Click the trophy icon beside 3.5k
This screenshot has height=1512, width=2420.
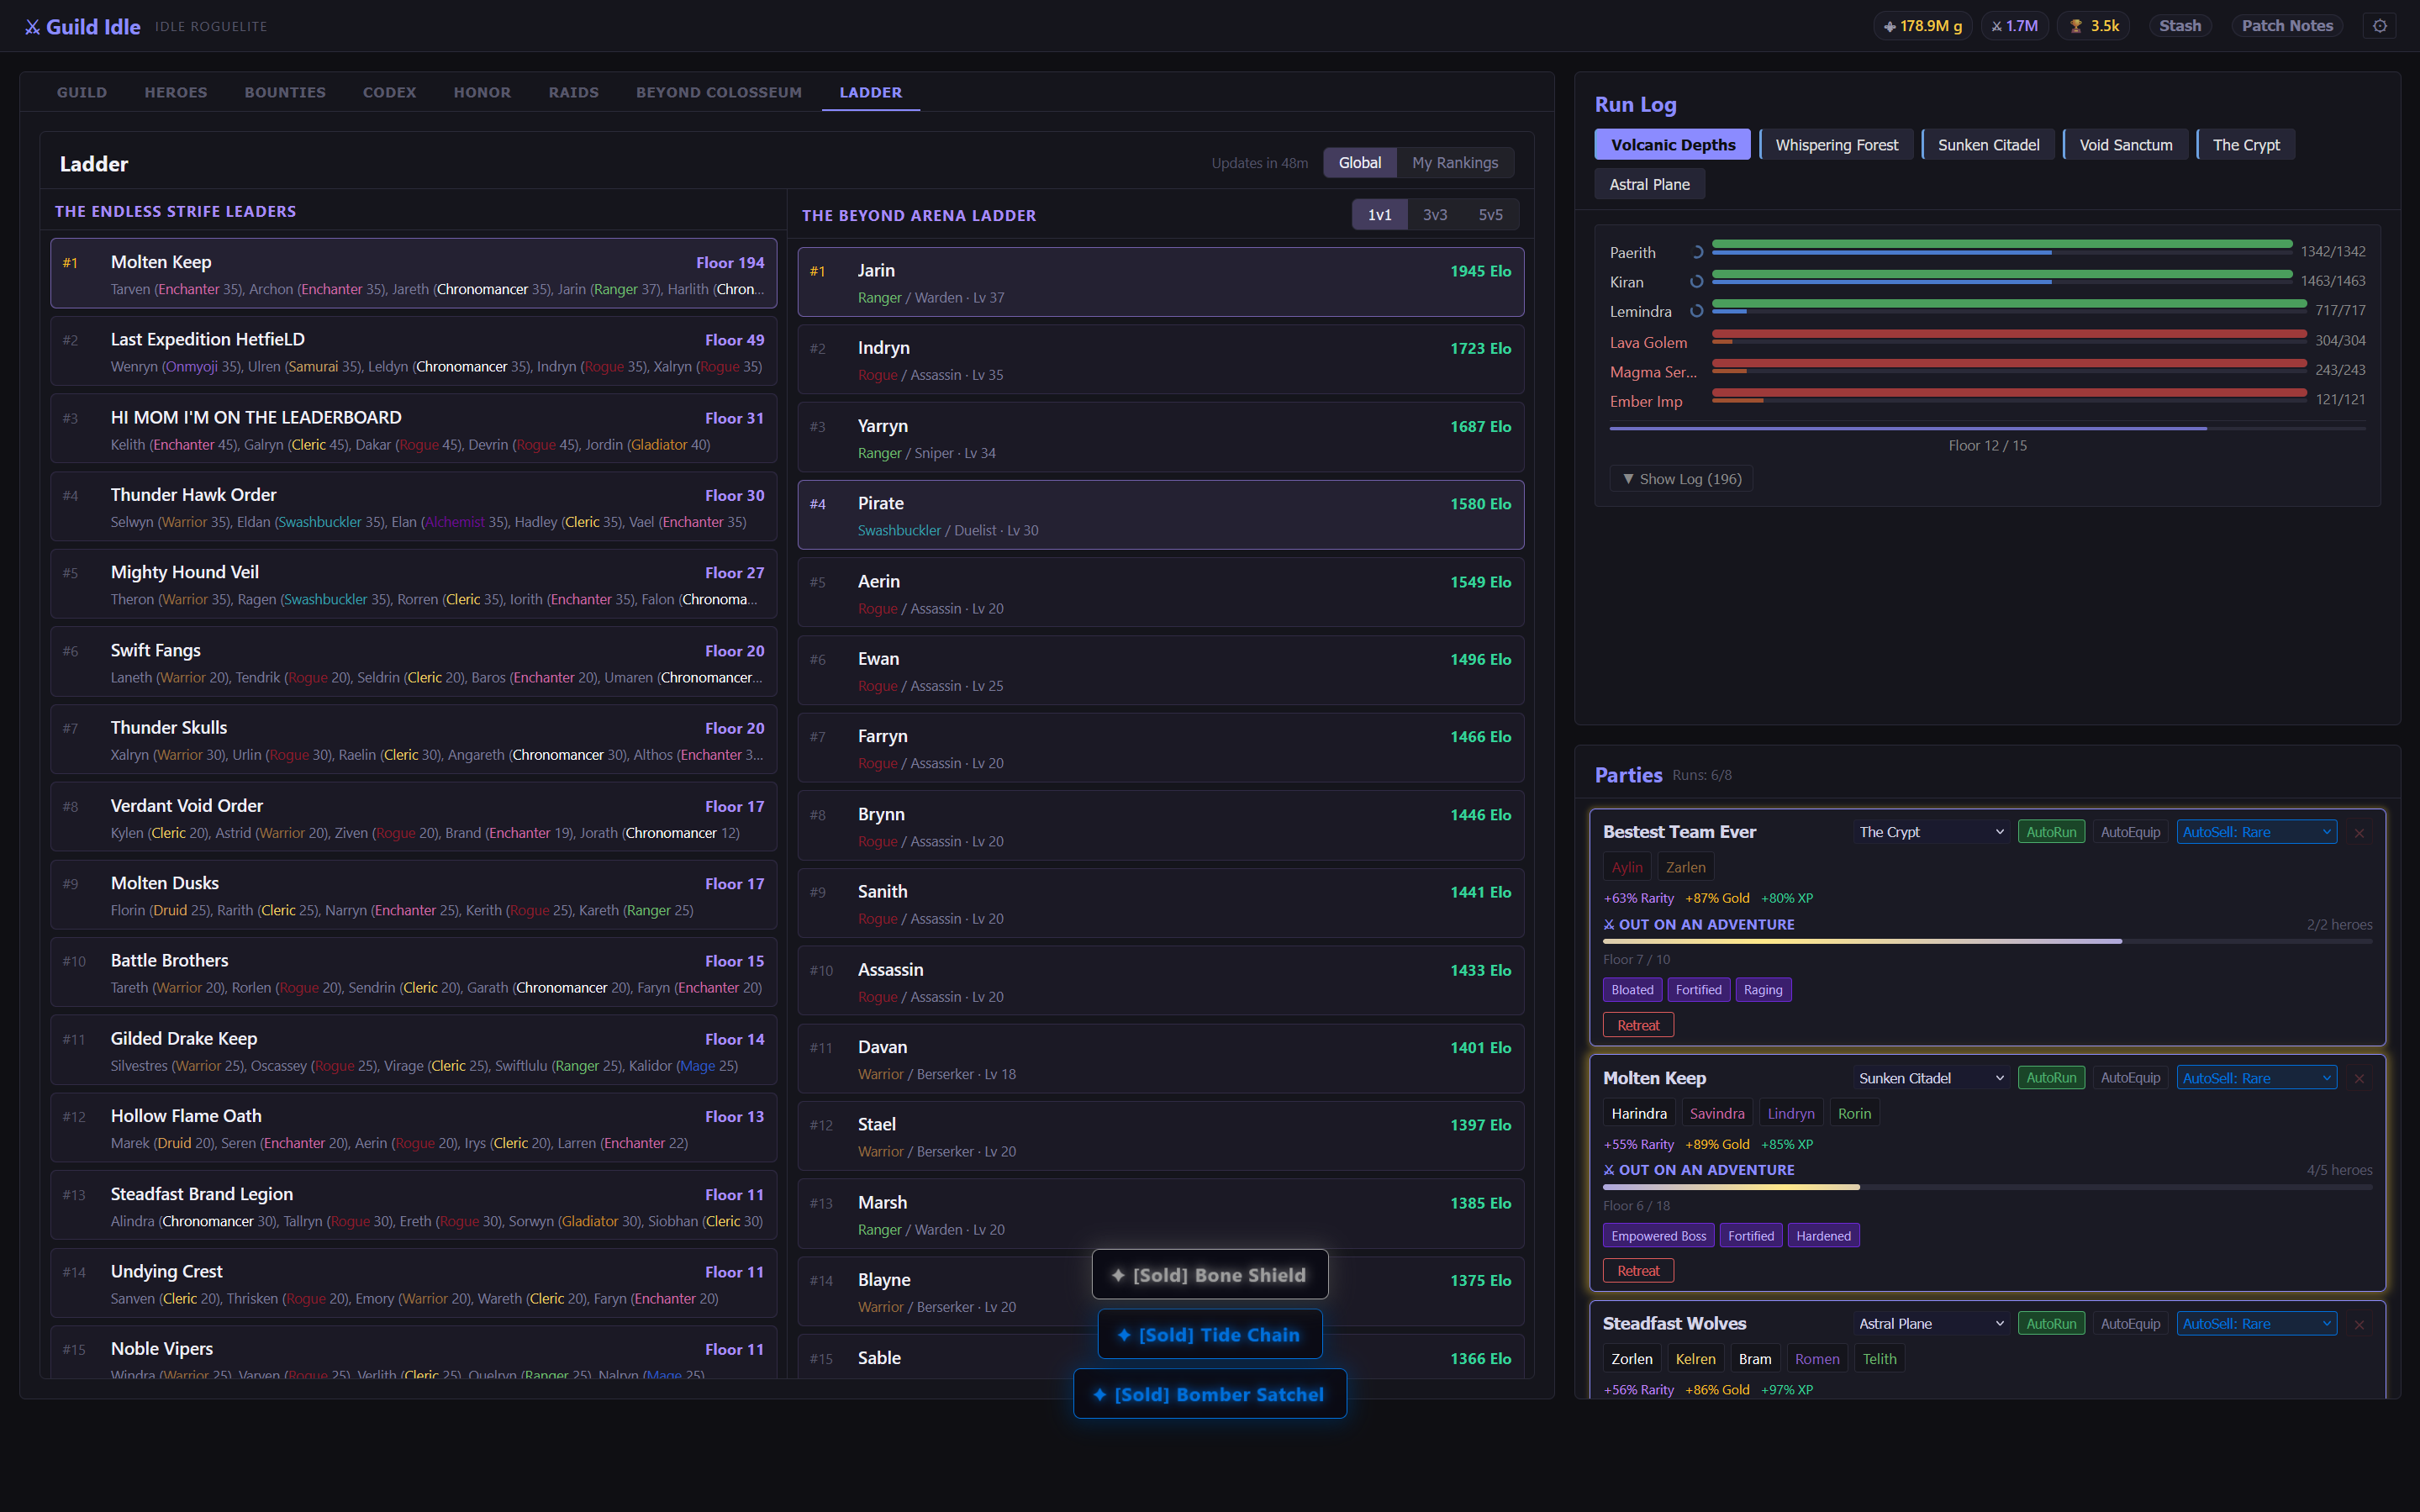point(2076,26)
